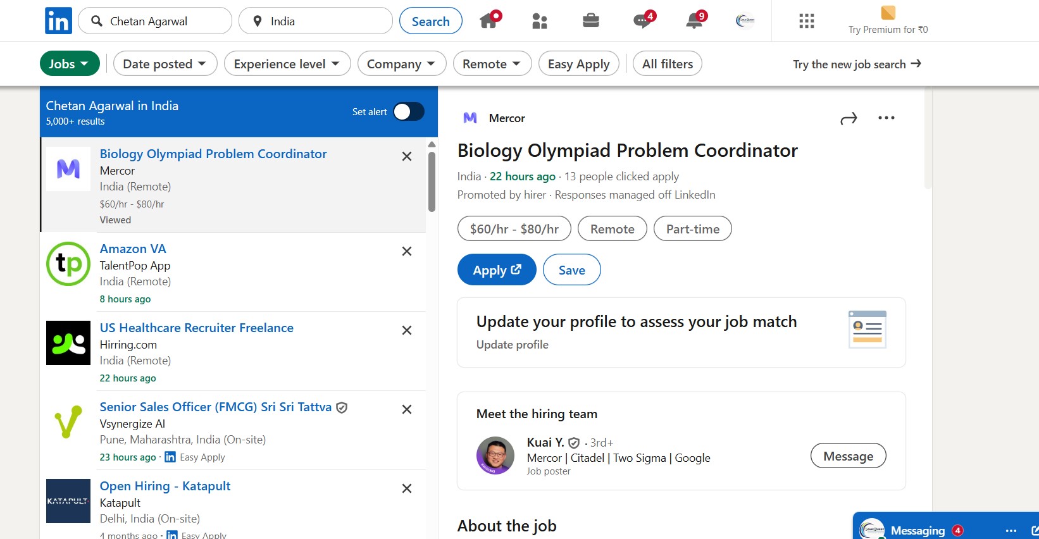The image size is (1039, 539).
Task: Open the All filters panel
Action: [x=667, y=64]
